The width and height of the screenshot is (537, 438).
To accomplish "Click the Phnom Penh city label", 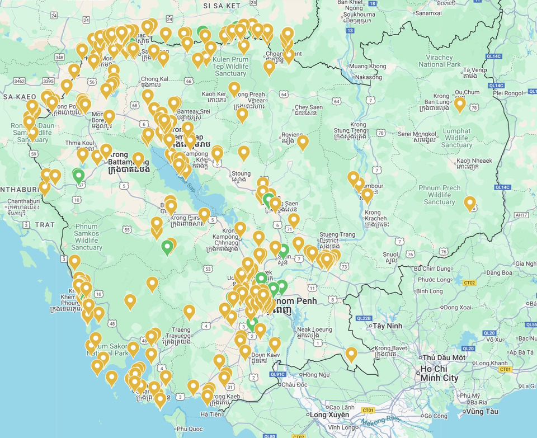I will coord(295,301).
